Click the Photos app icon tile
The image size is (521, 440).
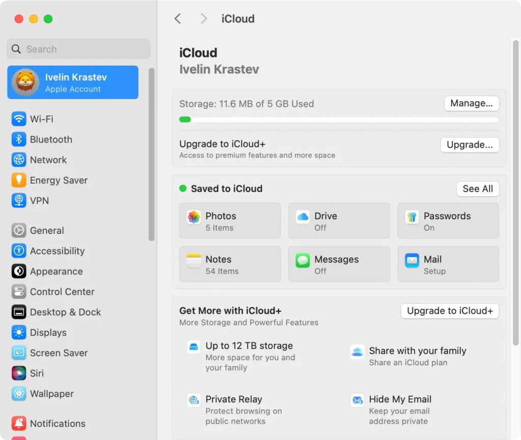click(194, 218)
